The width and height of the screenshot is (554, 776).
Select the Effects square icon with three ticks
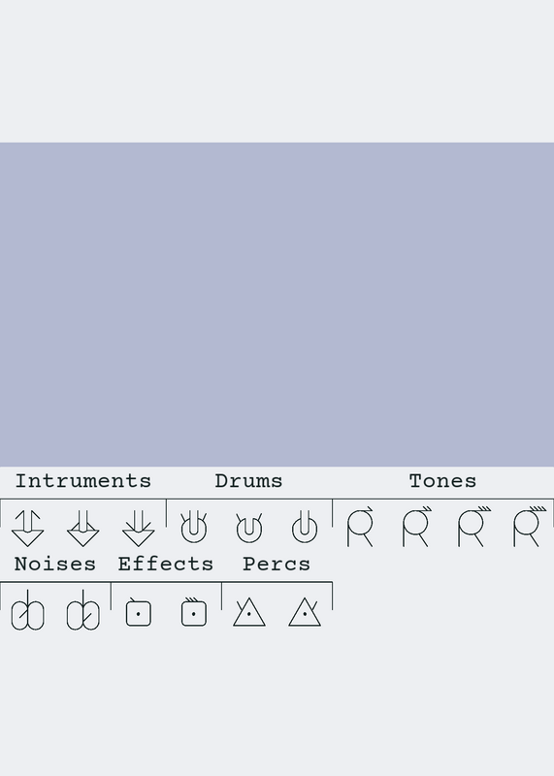pos(194,612)
